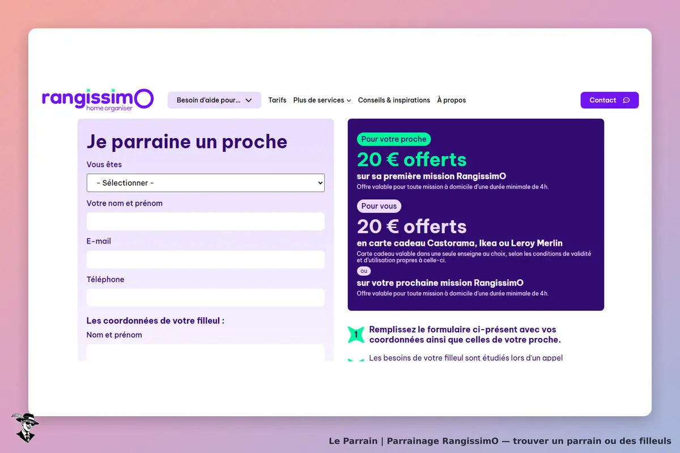Screen dimensions: 680x453
Task: Click the RangissimO home organiser logo
Action: tap(97, 99)
